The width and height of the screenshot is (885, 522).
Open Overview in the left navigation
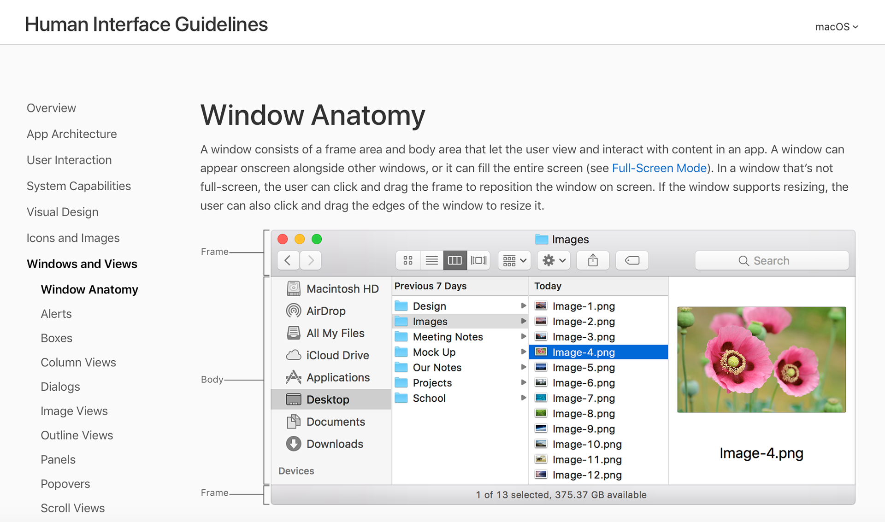tap(51, 108)
